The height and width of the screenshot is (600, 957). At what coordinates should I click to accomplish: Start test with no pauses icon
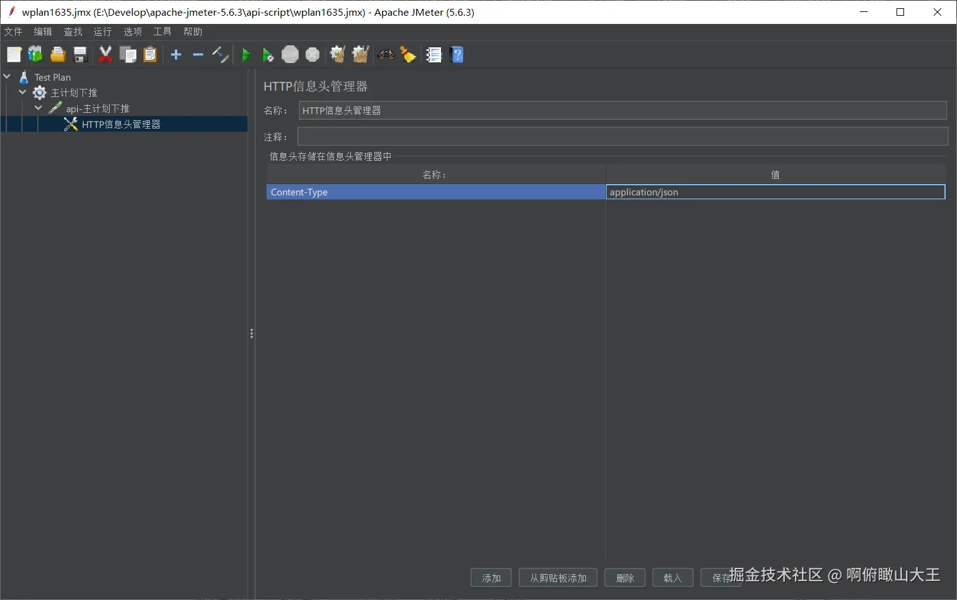(268, 55)
